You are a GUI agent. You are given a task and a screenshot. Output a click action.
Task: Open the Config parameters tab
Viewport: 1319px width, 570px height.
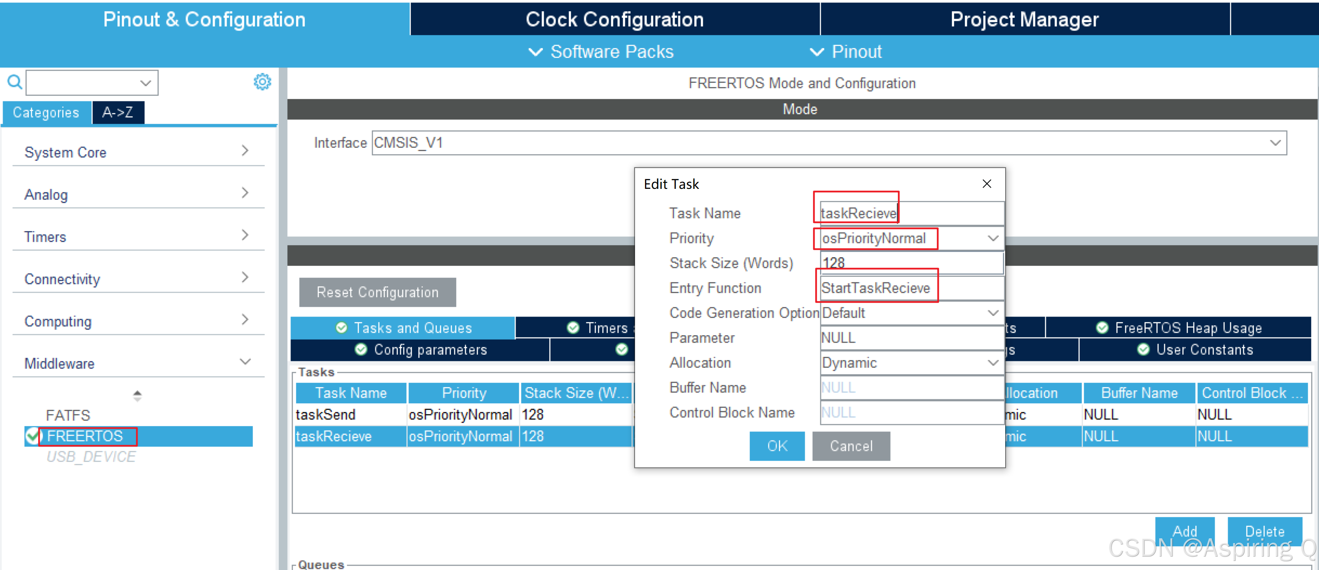point(420,350)
